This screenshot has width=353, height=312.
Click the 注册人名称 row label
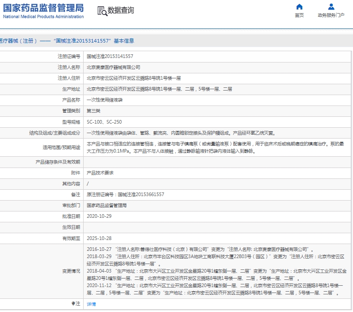69,67
